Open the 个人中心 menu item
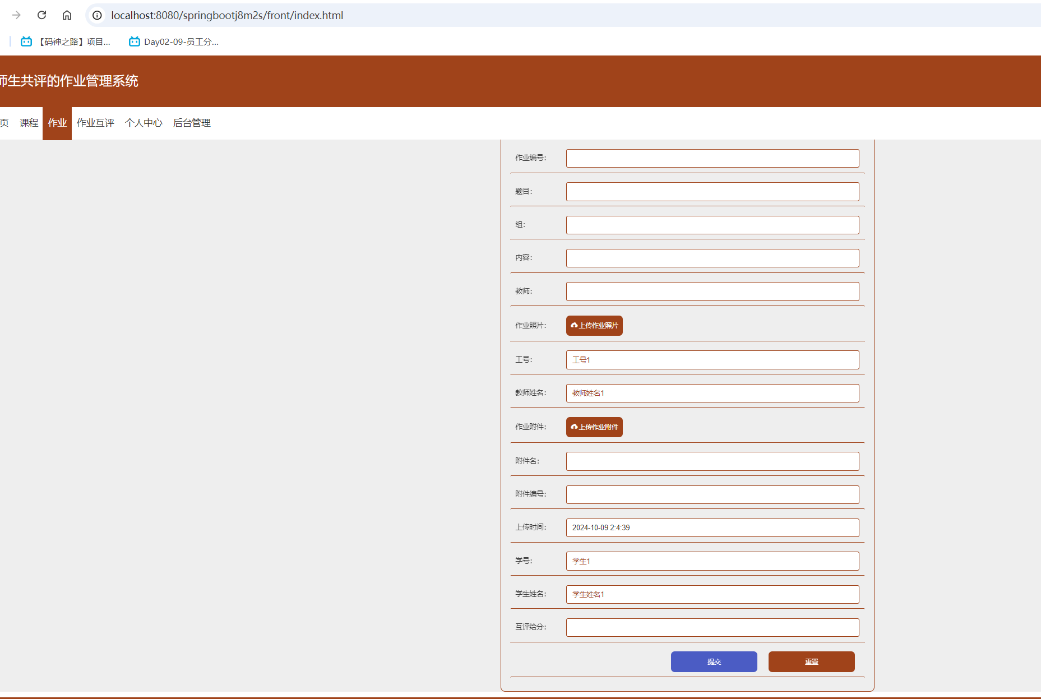 point(144,123)
